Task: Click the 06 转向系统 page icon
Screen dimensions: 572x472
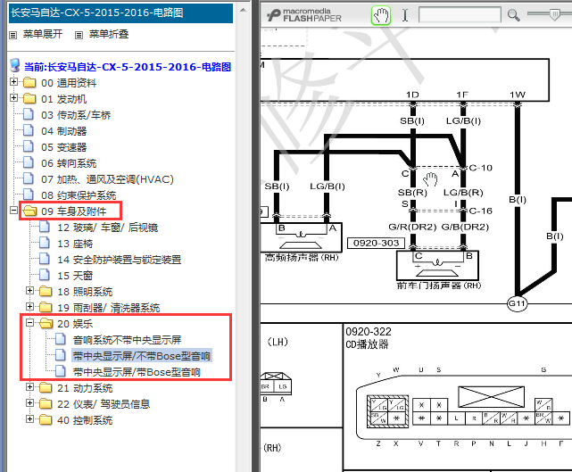Action: coord(29,162)
